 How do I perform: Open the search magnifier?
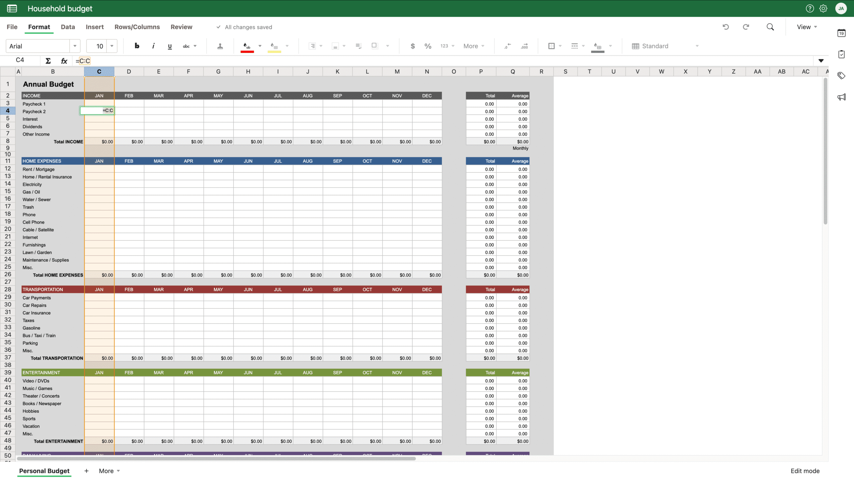point(770,27)
